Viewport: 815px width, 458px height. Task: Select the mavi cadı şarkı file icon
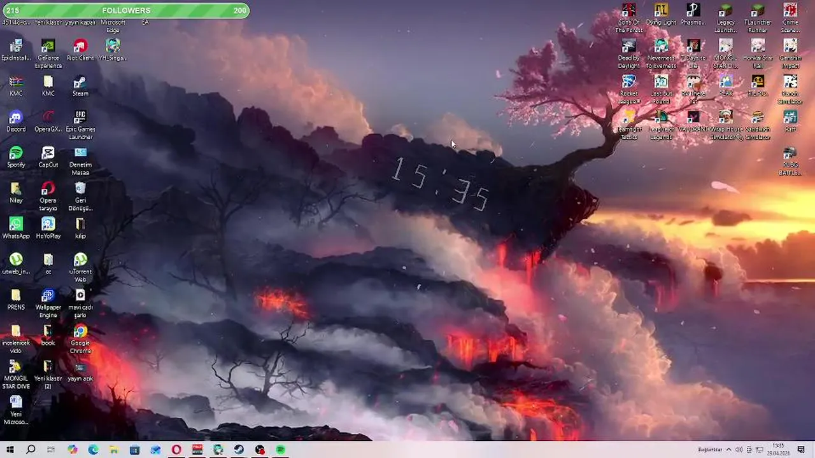coord(80,303)
